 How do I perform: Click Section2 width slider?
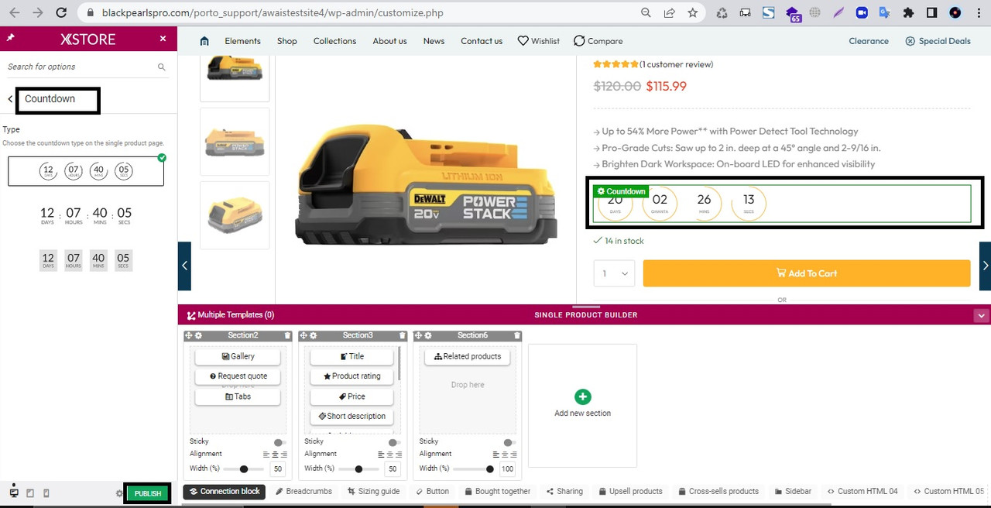pos(244,469)
